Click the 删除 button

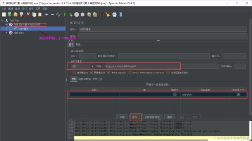[170, 117]
